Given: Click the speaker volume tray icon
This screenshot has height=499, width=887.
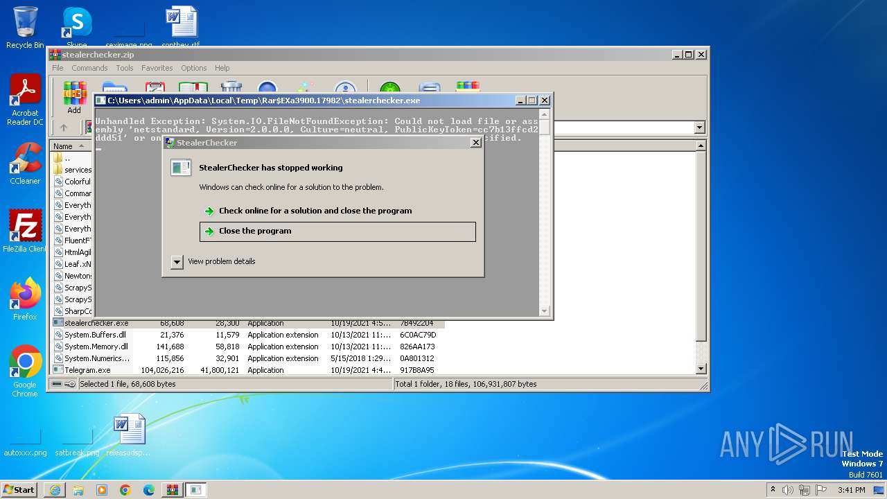Looking at the screenshot, I should [x=788, y=490].
